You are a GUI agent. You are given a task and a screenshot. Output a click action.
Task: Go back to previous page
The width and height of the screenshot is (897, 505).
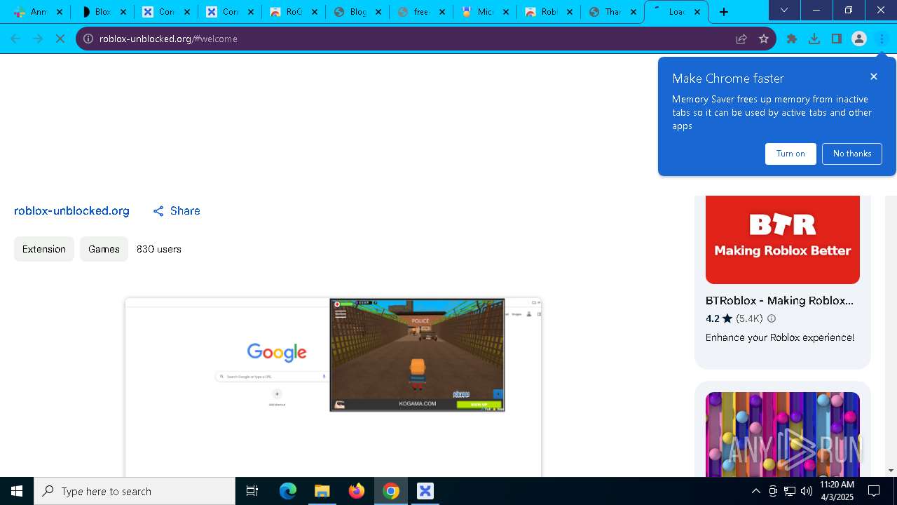(x=15, y=39)
